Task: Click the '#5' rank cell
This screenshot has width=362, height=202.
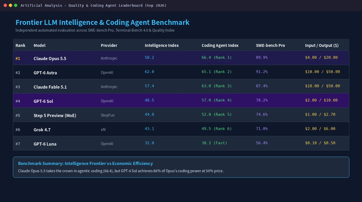Action: (x=18, y=115)
